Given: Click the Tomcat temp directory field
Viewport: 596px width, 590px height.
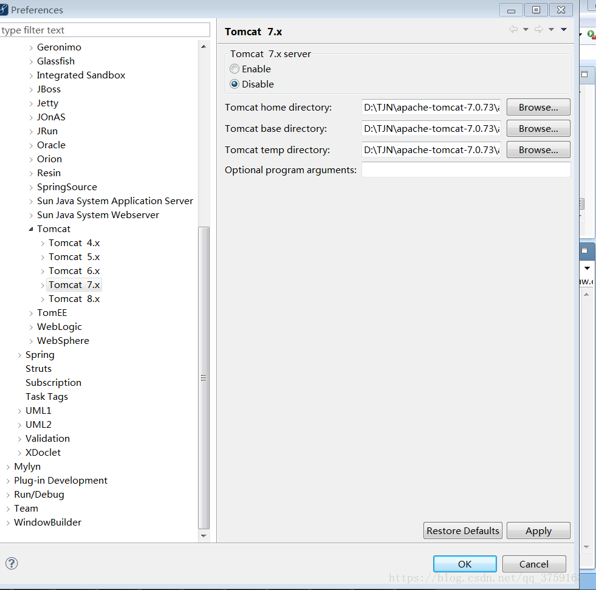Looking at the screenshot, I should click(x=431, y=150).
